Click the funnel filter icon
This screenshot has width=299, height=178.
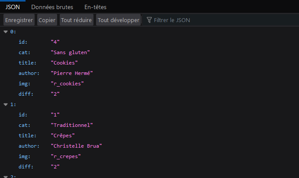click(x=149, y=20)
